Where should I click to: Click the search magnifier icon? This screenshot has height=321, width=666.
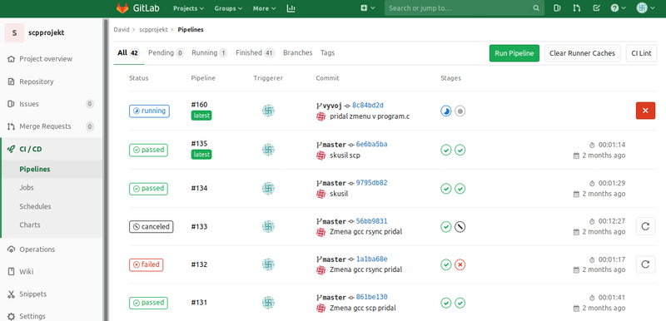pos(536,8)
